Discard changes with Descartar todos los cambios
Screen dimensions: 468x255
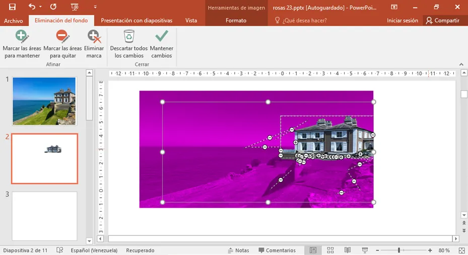tap(129, 44)
